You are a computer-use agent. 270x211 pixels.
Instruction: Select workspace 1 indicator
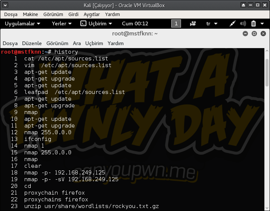[176, 23]
